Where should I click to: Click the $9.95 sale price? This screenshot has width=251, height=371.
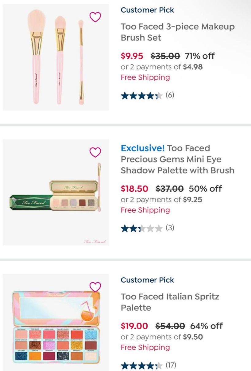point(132,56)
